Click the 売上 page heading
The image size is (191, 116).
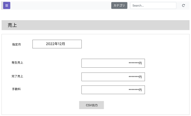click(x=12, y=25)
